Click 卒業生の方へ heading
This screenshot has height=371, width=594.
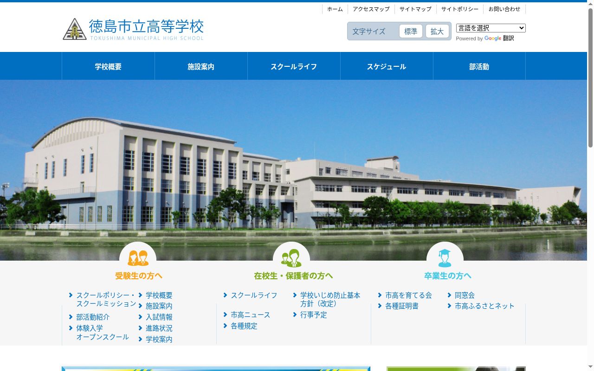(448, 276)
